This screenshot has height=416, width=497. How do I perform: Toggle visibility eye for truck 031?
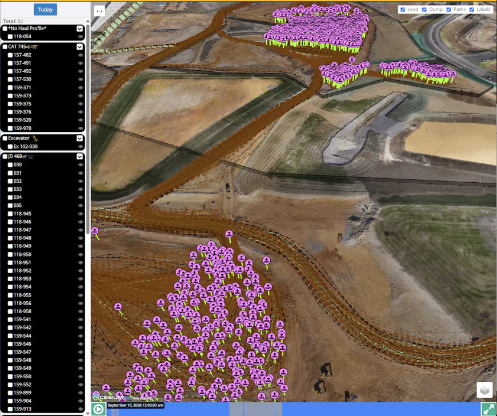(81, 173)
